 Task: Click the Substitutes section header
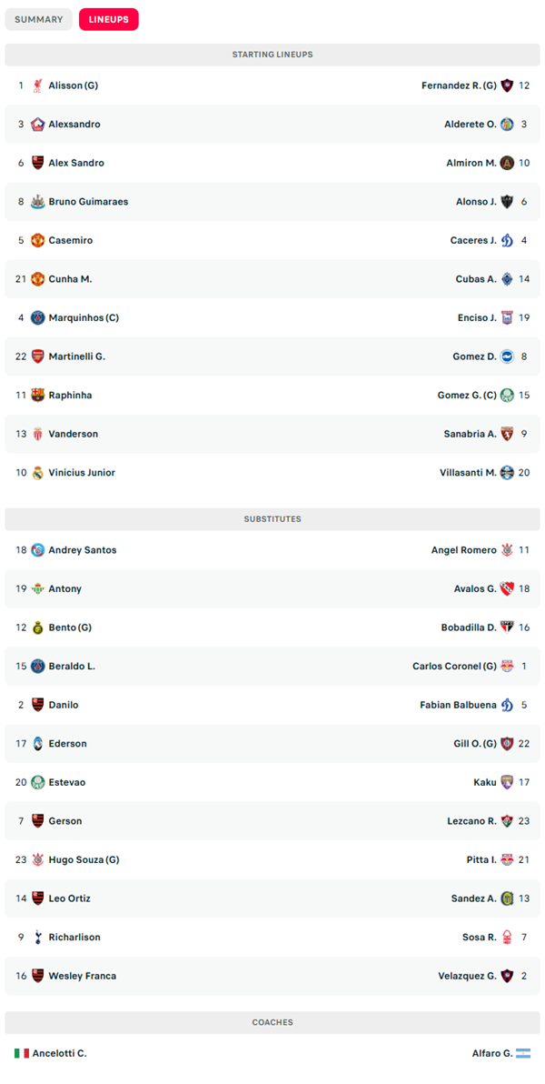[x=272, y=519]
